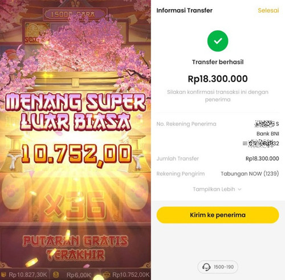Click the card icon beside masked account number
Screen dimensions: 285x280
click(x=245, y=143)
